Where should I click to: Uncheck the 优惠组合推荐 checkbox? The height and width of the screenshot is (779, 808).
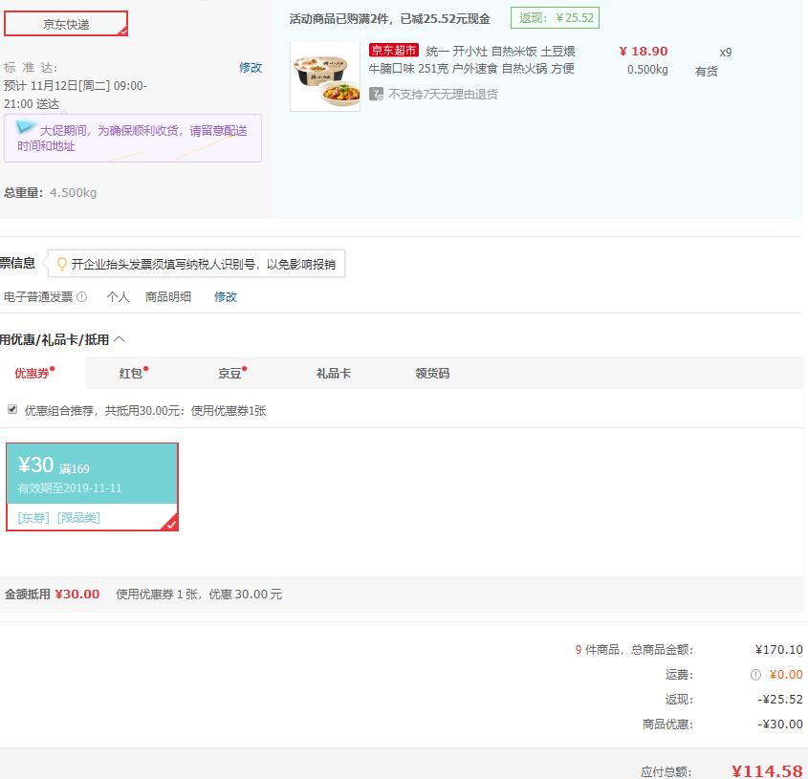(12, 410)
